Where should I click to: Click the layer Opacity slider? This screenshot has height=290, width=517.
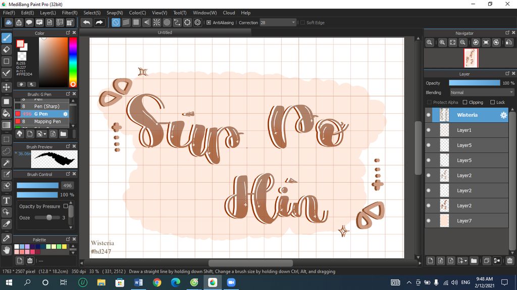pyautogui.click(x=475, y=83)
